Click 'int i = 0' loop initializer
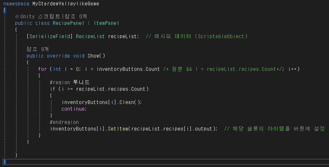Viewport: 329px width, 167px height. click(66, 69)
